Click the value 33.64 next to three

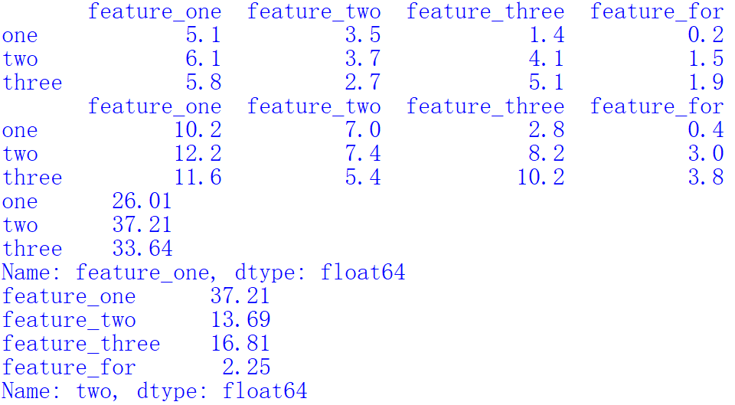142,249
